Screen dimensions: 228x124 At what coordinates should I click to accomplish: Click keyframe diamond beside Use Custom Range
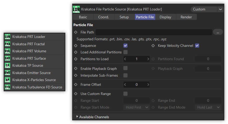[76, 94]
